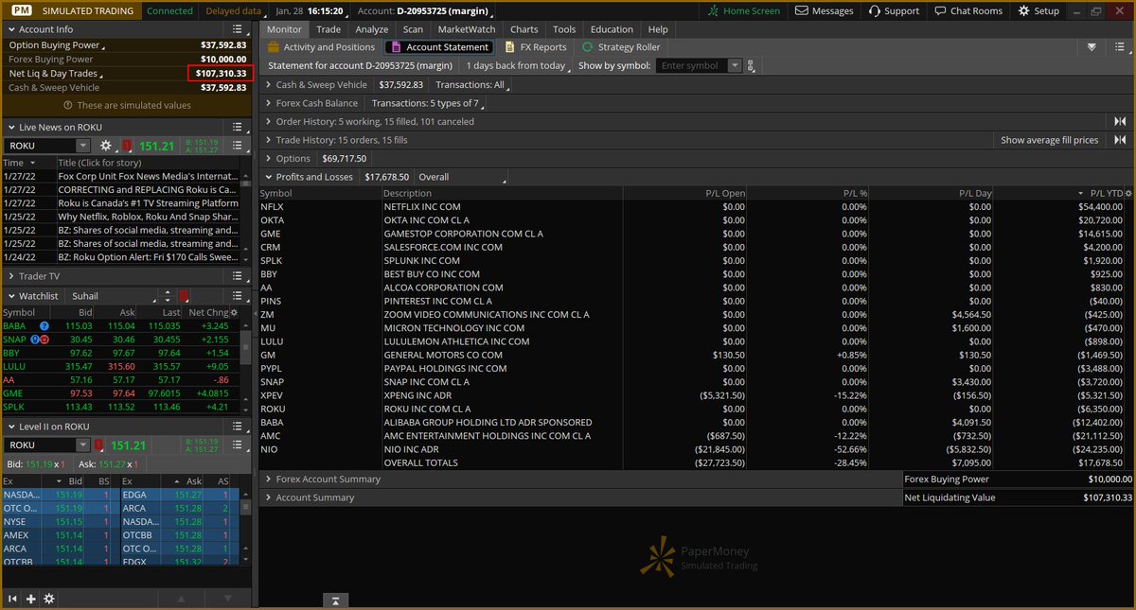The height and width of the screenshot is (610, 1136).
Task: Click the SNAP red event badge icon
Action: click(44, 339)
